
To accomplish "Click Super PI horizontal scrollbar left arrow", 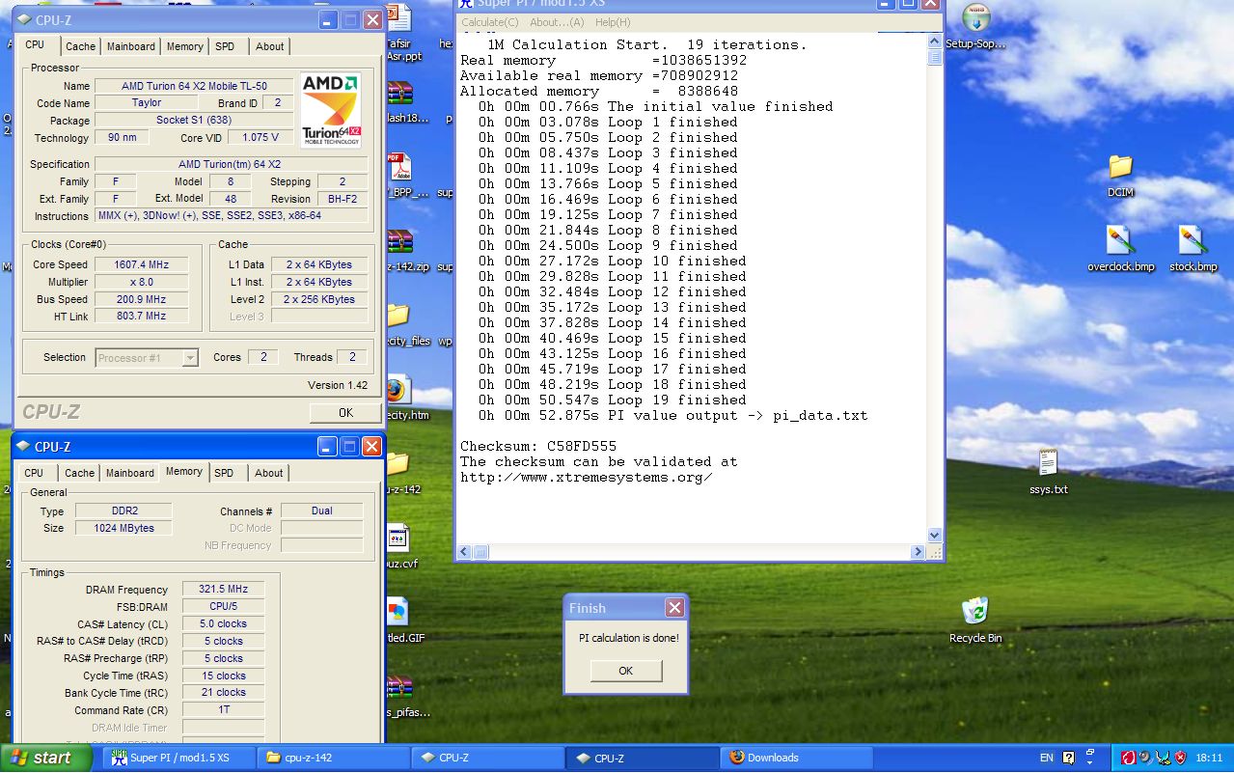I will tap(463, 552).
